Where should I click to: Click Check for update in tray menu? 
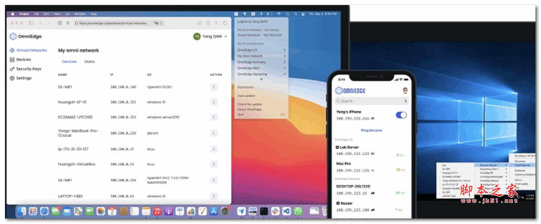pyautogui.click(x=250, y=104)
